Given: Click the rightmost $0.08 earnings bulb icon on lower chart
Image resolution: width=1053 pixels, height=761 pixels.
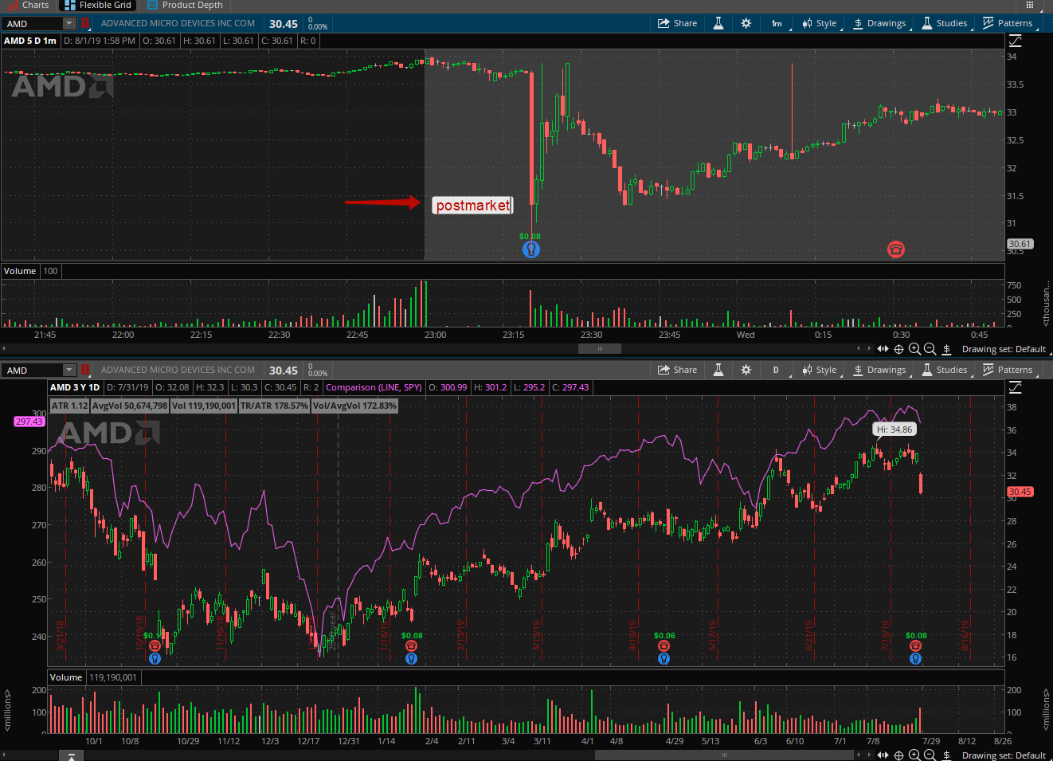Looking at the screenshot, I should (916, 658).
